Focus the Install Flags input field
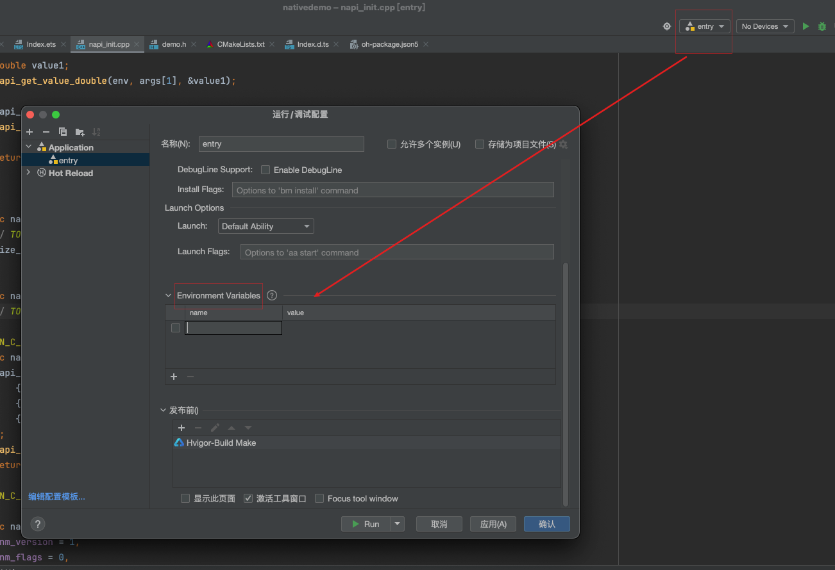The height and width of the screenshot is (570, 835). coord(393,190)
